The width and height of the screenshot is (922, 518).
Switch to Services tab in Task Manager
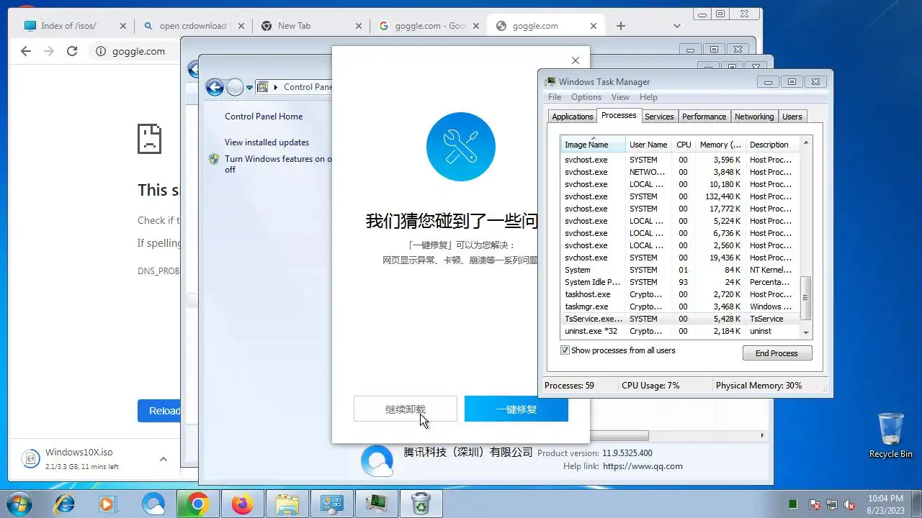[x=659, y=117]
